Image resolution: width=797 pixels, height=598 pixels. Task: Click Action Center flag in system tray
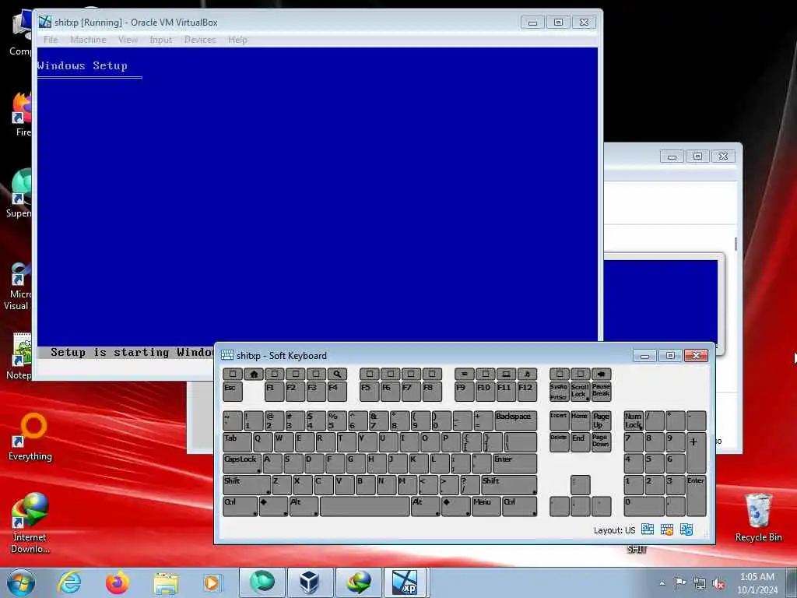[x=680, y=582]
